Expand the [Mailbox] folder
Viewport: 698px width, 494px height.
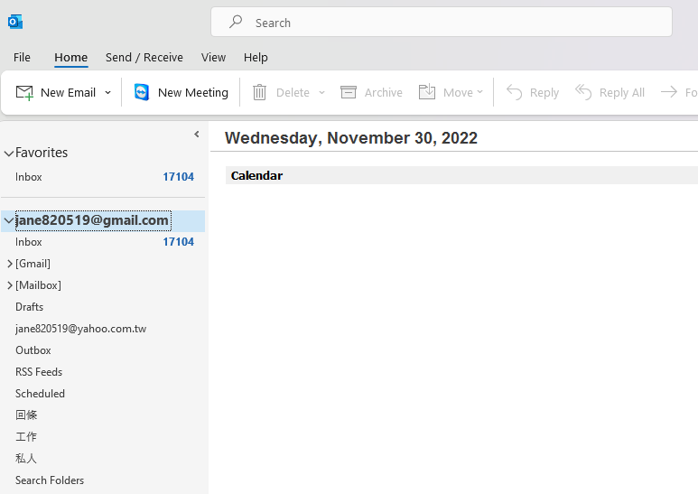pyautogui.click(x=10, y=285)
